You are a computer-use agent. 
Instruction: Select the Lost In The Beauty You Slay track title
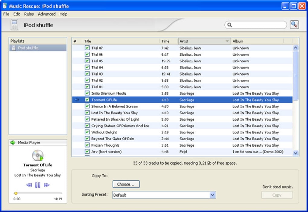coord(114,113)
